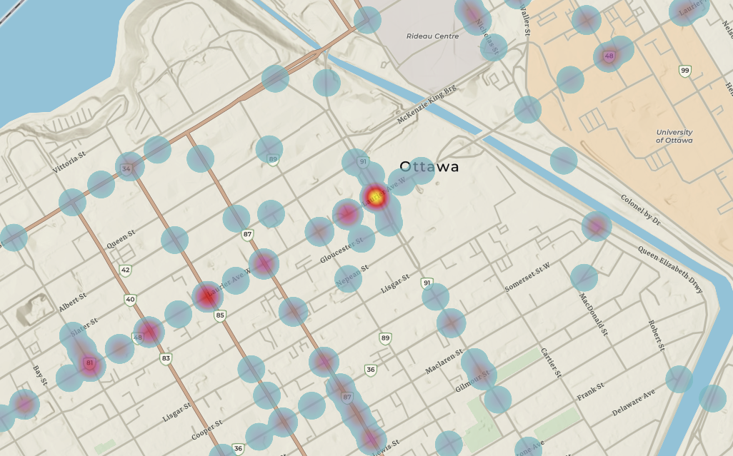Click the route 99 highway shield
Screen dimensions: 733x456
tap(684, 70)
